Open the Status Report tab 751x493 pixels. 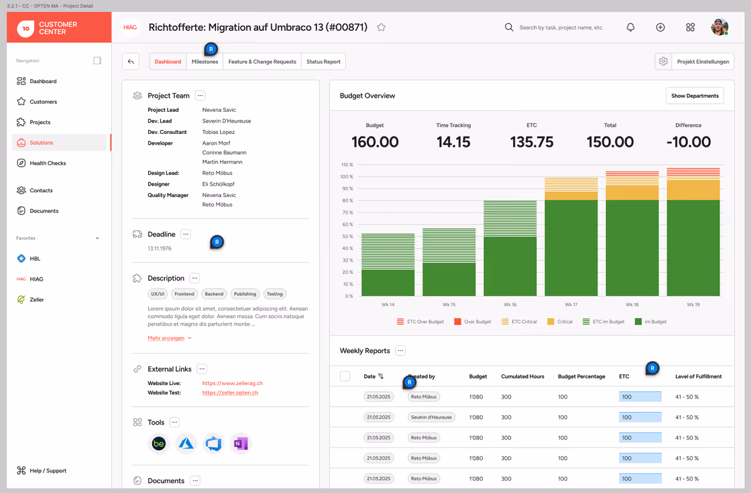pyautogui.click(x=323, y=62)
